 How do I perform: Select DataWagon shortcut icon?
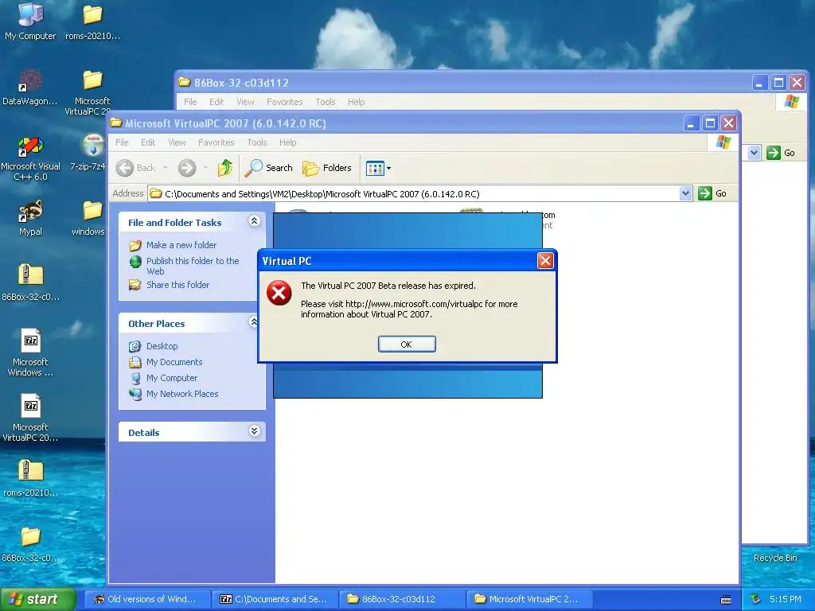point(30,88)
